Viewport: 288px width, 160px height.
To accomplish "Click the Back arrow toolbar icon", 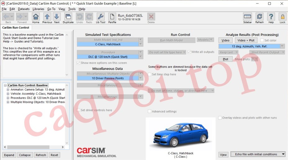I will pos(6,17).
